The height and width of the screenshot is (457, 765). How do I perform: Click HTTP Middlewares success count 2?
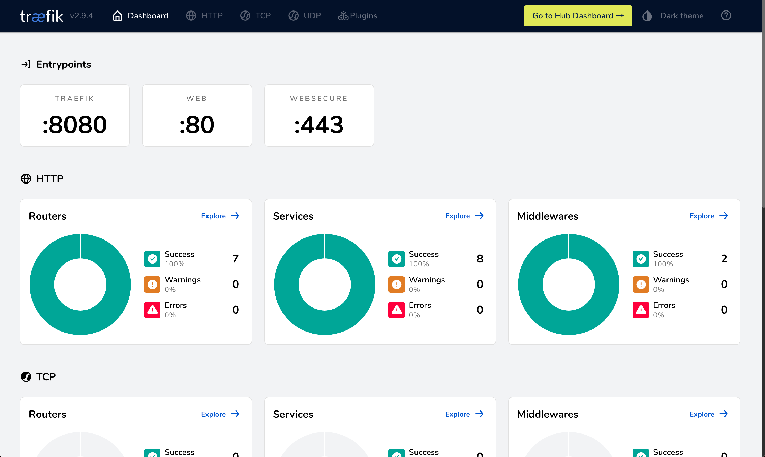point(724,259)
